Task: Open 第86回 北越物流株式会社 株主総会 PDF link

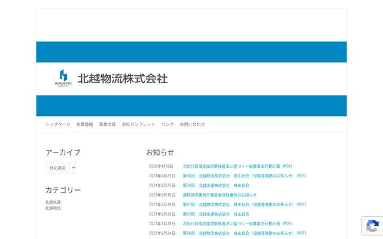Action: 245,233
